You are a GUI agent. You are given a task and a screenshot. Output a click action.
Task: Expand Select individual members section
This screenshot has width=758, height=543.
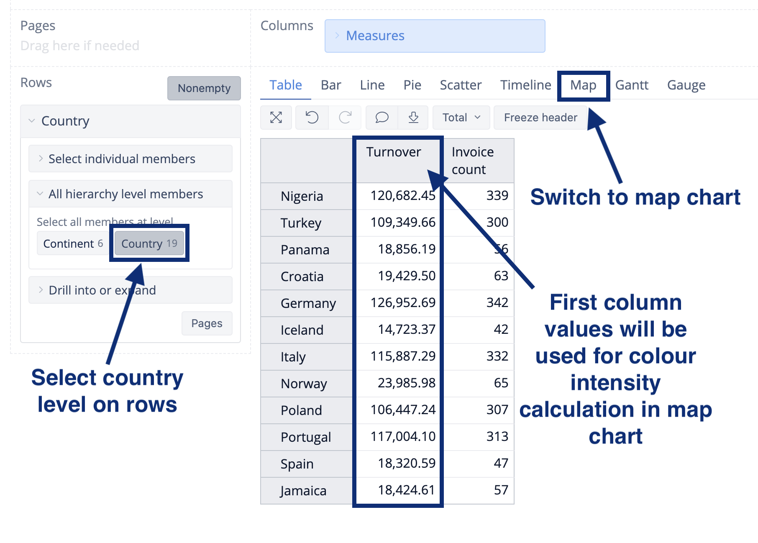coord(121,159)
